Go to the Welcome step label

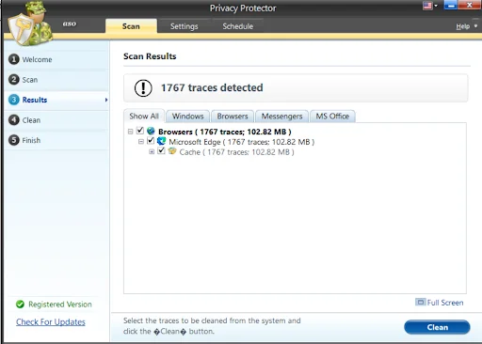pos(37,59)
